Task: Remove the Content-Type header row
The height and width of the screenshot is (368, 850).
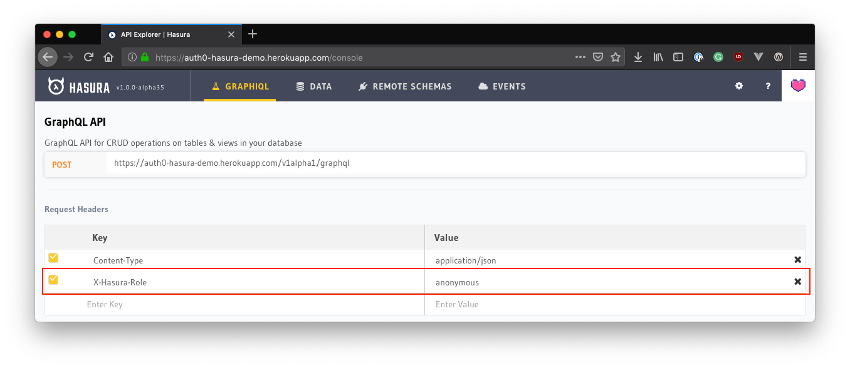Action: [797, 260]
